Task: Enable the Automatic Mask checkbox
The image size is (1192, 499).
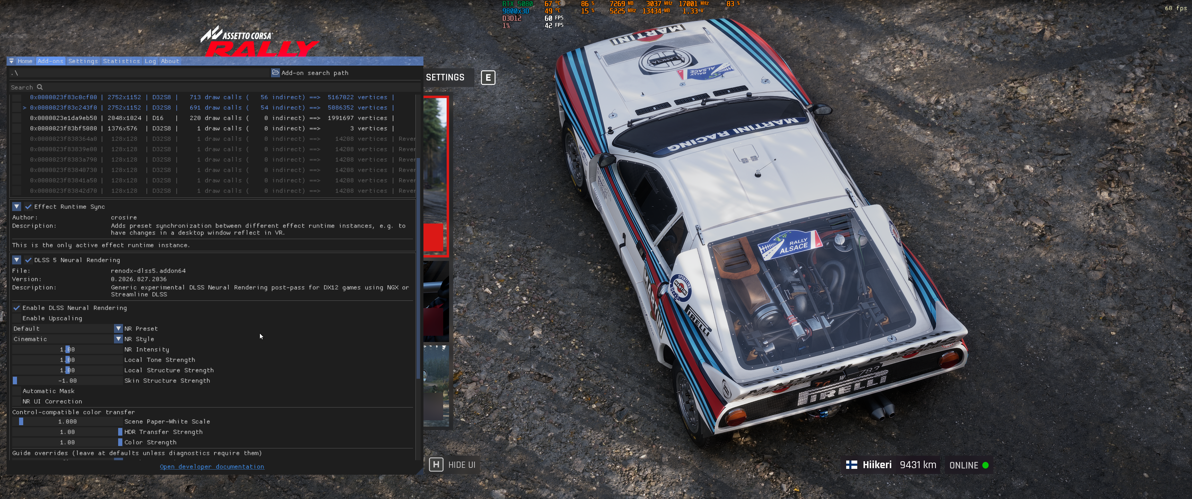Action: click(x=17, y=391)
